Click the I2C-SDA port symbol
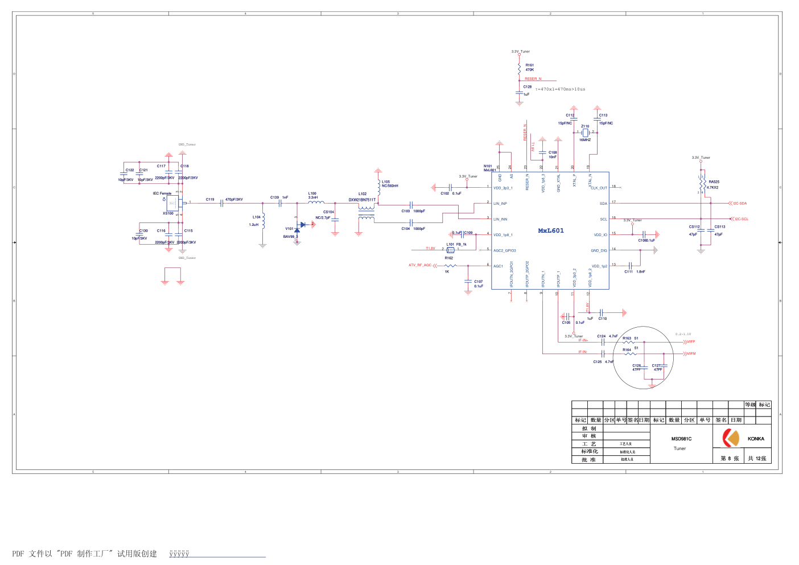The height and width of the screenshot is (565, 799). click(738, 203)
